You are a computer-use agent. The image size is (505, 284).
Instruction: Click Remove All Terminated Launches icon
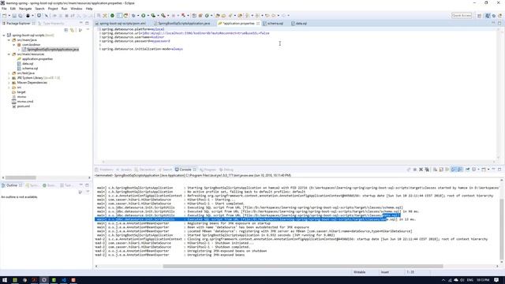point(427,170)
